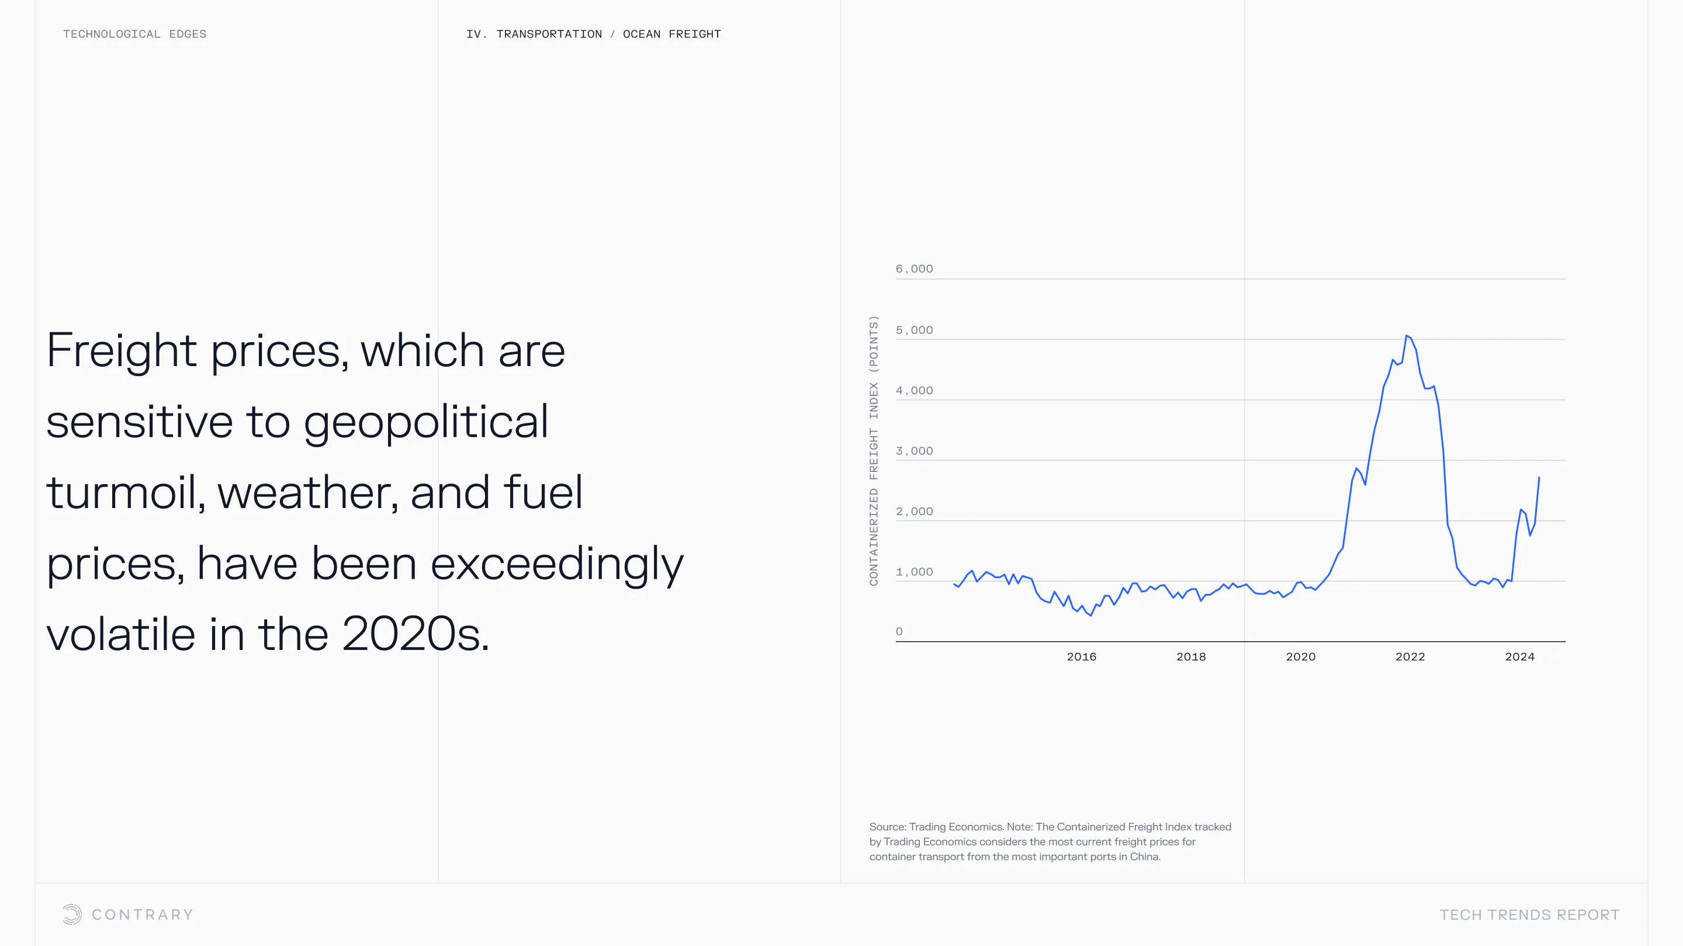The height and width of the screenshot is (946, 1683).
Task: Click the 2024 x-axis year label
Action: pos(1519,657)
